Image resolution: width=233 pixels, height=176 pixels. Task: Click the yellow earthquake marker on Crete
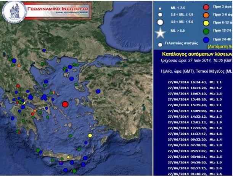(68, 157)
